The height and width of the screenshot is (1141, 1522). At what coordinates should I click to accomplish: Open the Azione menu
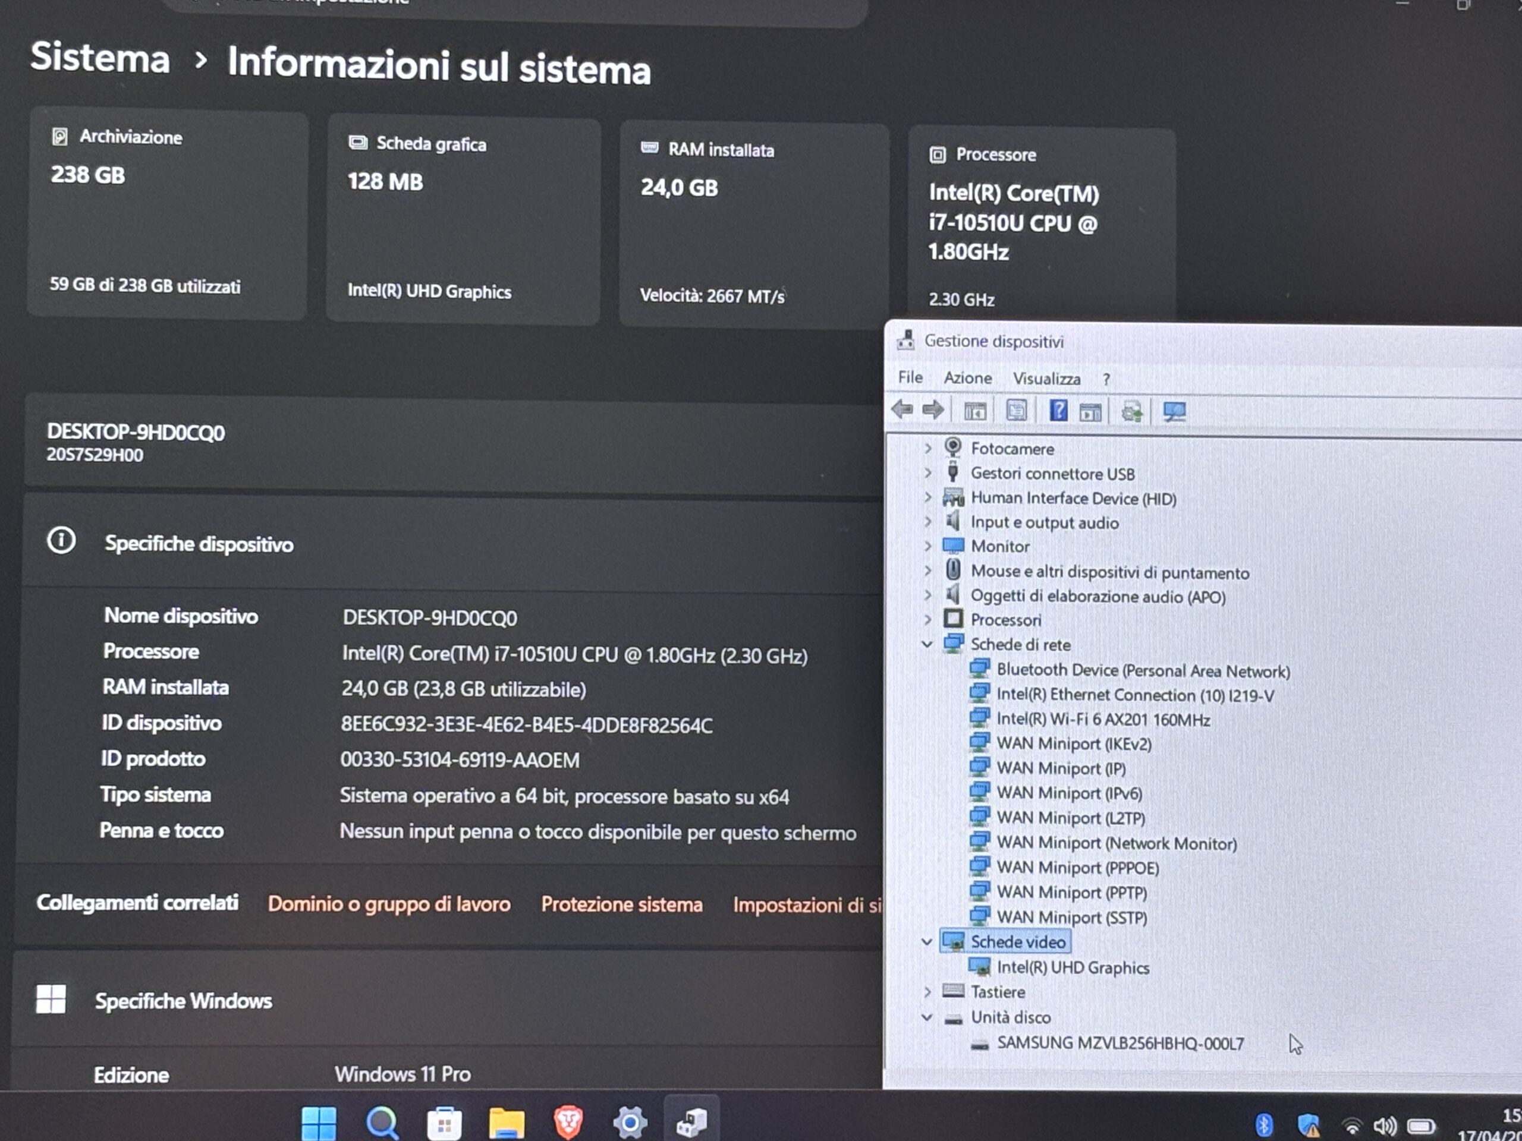(x=967, y=379)
